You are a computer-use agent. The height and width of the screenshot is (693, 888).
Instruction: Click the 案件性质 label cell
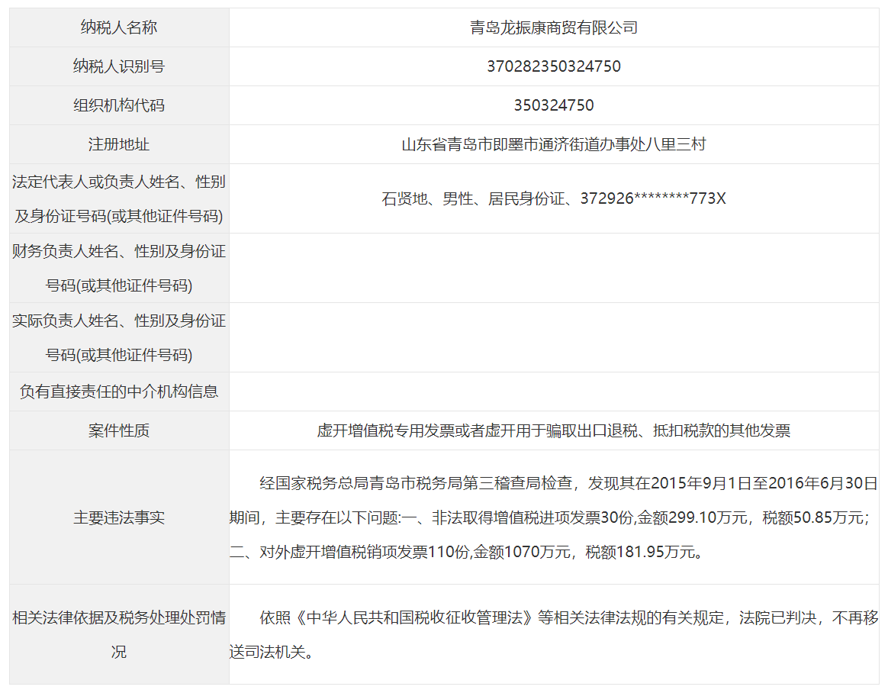click(x=119, y=430)
